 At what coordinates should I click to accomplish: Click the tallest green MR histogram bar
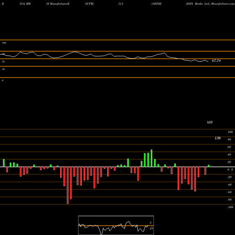click(151, 158)
